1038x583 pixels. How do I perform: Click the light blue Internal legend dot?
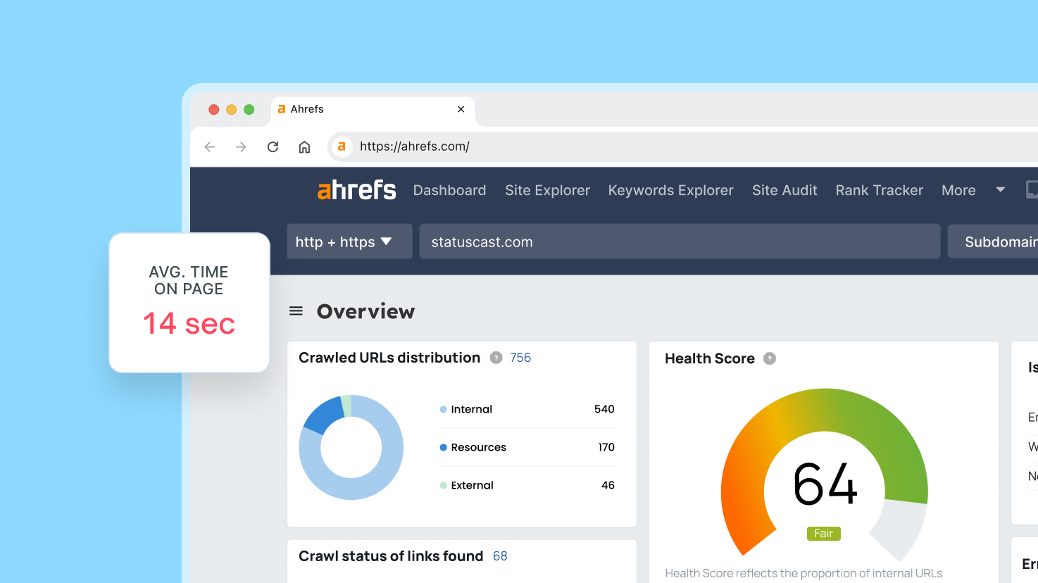[x=443, y=409]
